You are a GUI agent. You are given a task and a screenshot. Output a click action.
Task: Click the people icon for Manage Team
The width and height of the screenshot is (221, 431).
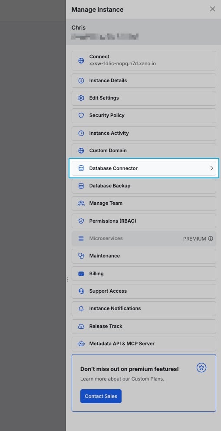coord(81,204)
